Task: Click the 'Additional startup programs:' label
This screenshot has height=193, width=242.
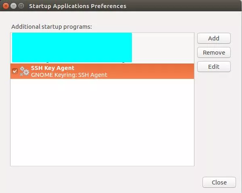Action: coord(52,27)
